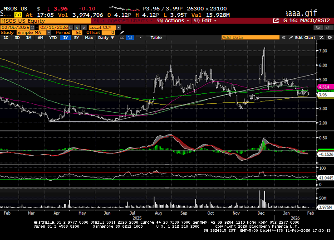Click the yellow clock icon near At
Viewport: 334px width, 240px height.
tap(18, 15)
